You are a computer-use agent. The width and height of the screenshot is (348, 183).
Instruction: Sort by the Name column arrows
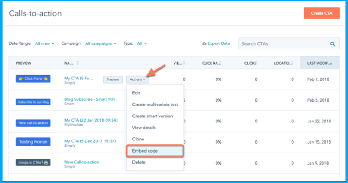tap(77, 63)
